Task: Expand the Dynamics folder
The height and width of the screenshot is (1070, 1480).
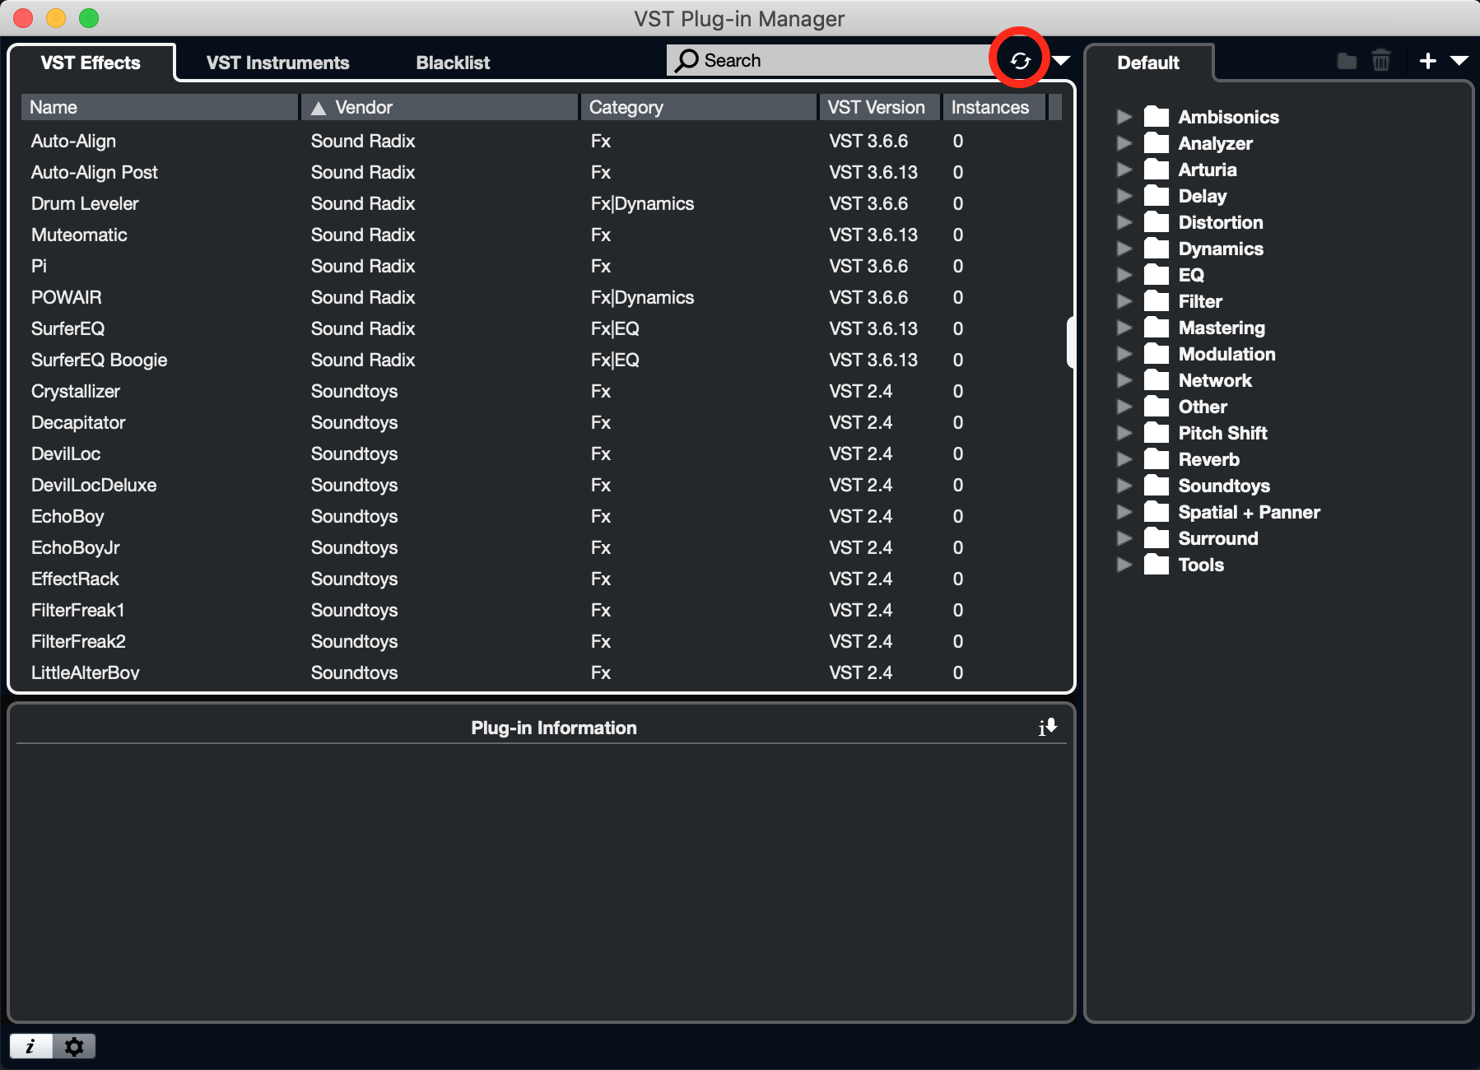Action: pos(1124,249)
